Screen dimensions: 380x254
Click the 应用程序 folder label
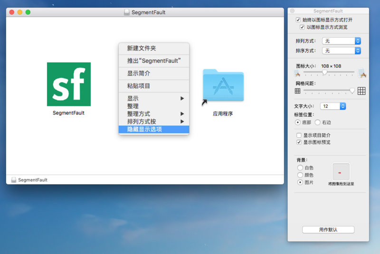pos(223,113)
